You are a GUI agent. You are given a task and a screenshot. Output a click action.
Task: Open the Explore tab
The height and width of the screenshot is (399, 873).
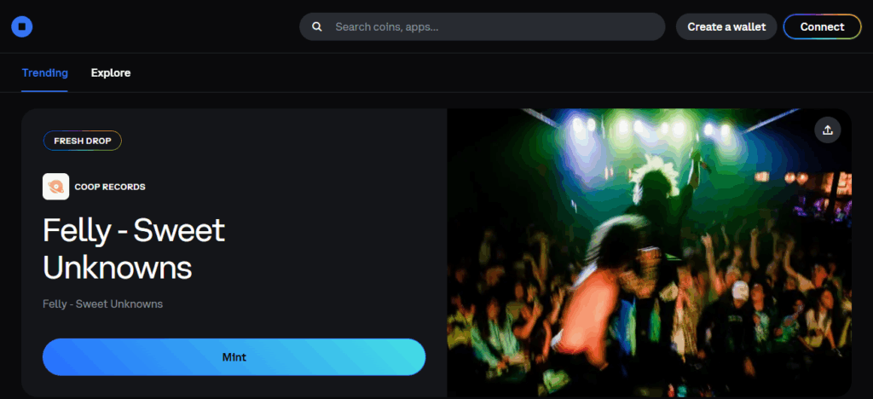tap(111, 72)
